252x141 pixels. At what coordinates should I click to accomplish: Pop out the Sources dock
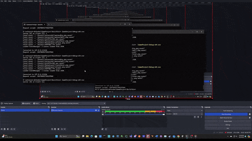click(99, 107)
